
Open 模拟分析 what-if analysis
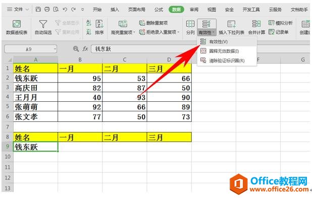(280, 23)
